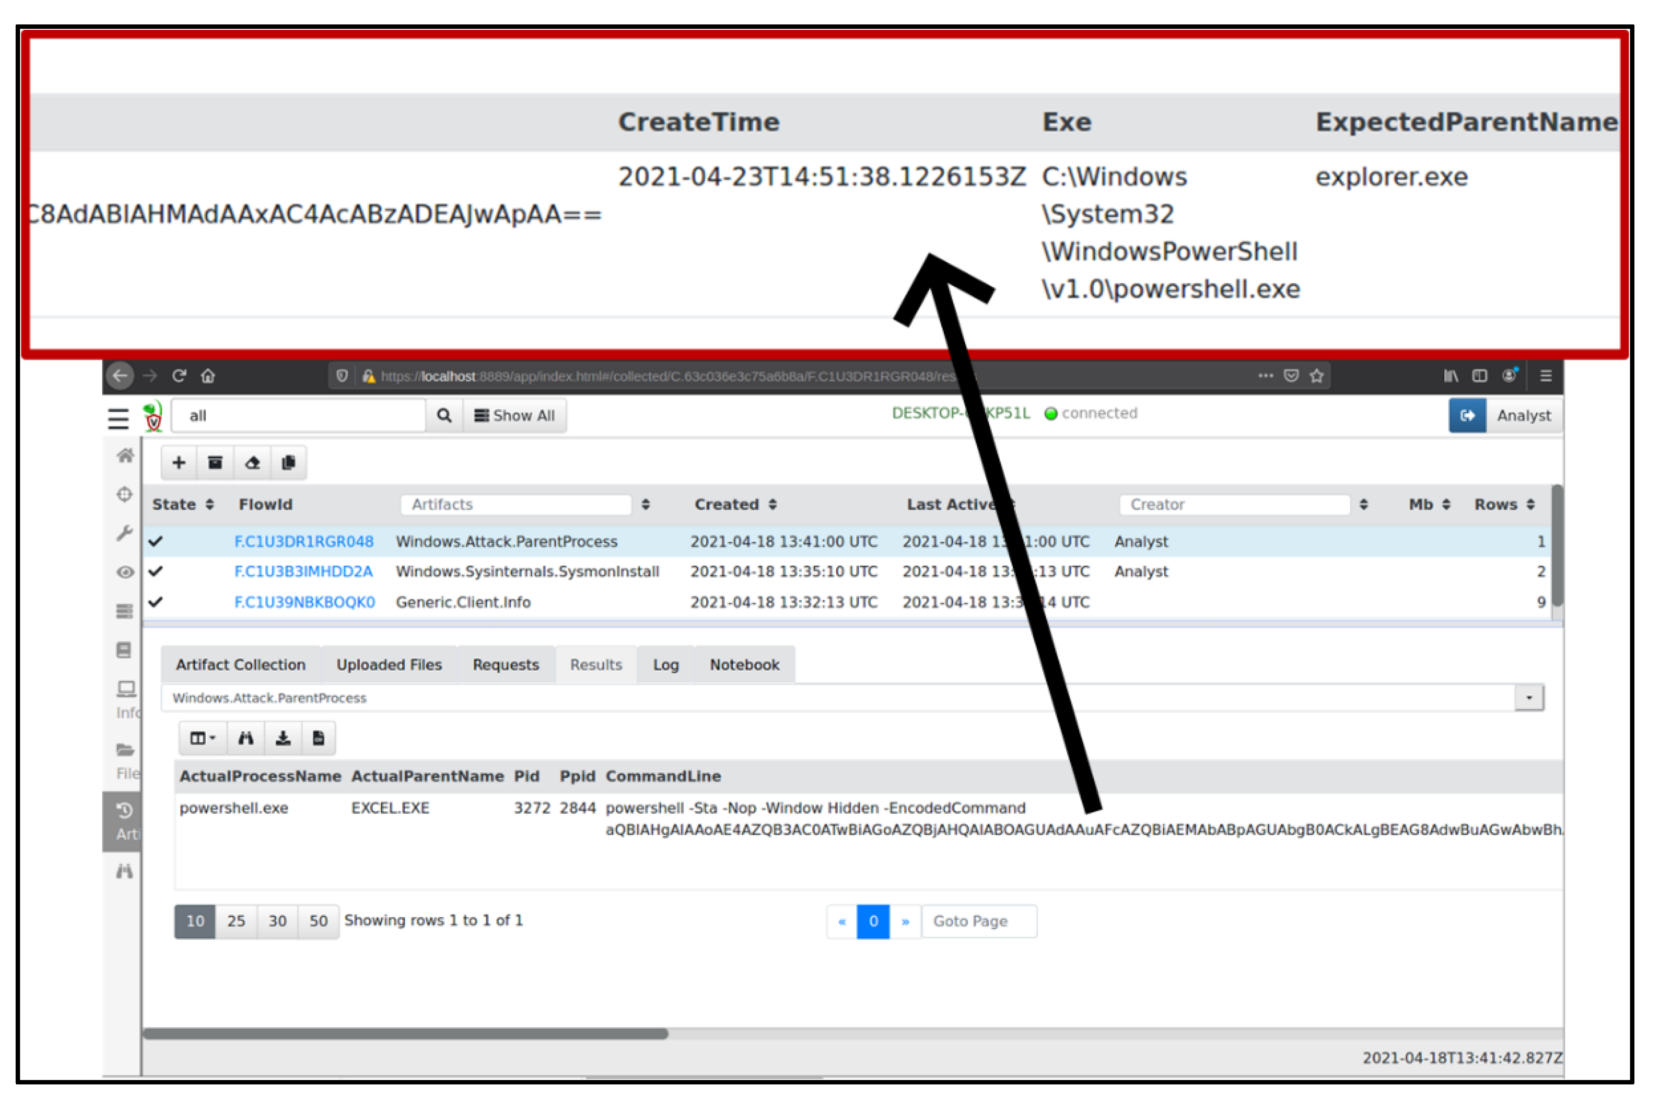The width and height of the screenshot is (1653, 1102).
Task: Click the plus icon to create new collection
Action: click(178, 463)
